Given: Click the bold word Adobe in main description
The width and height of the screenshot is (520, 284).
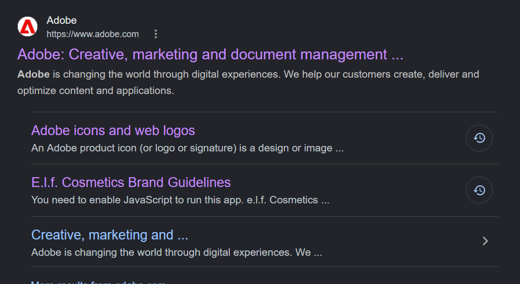Looking at the screenshot, I should [34, 74].
